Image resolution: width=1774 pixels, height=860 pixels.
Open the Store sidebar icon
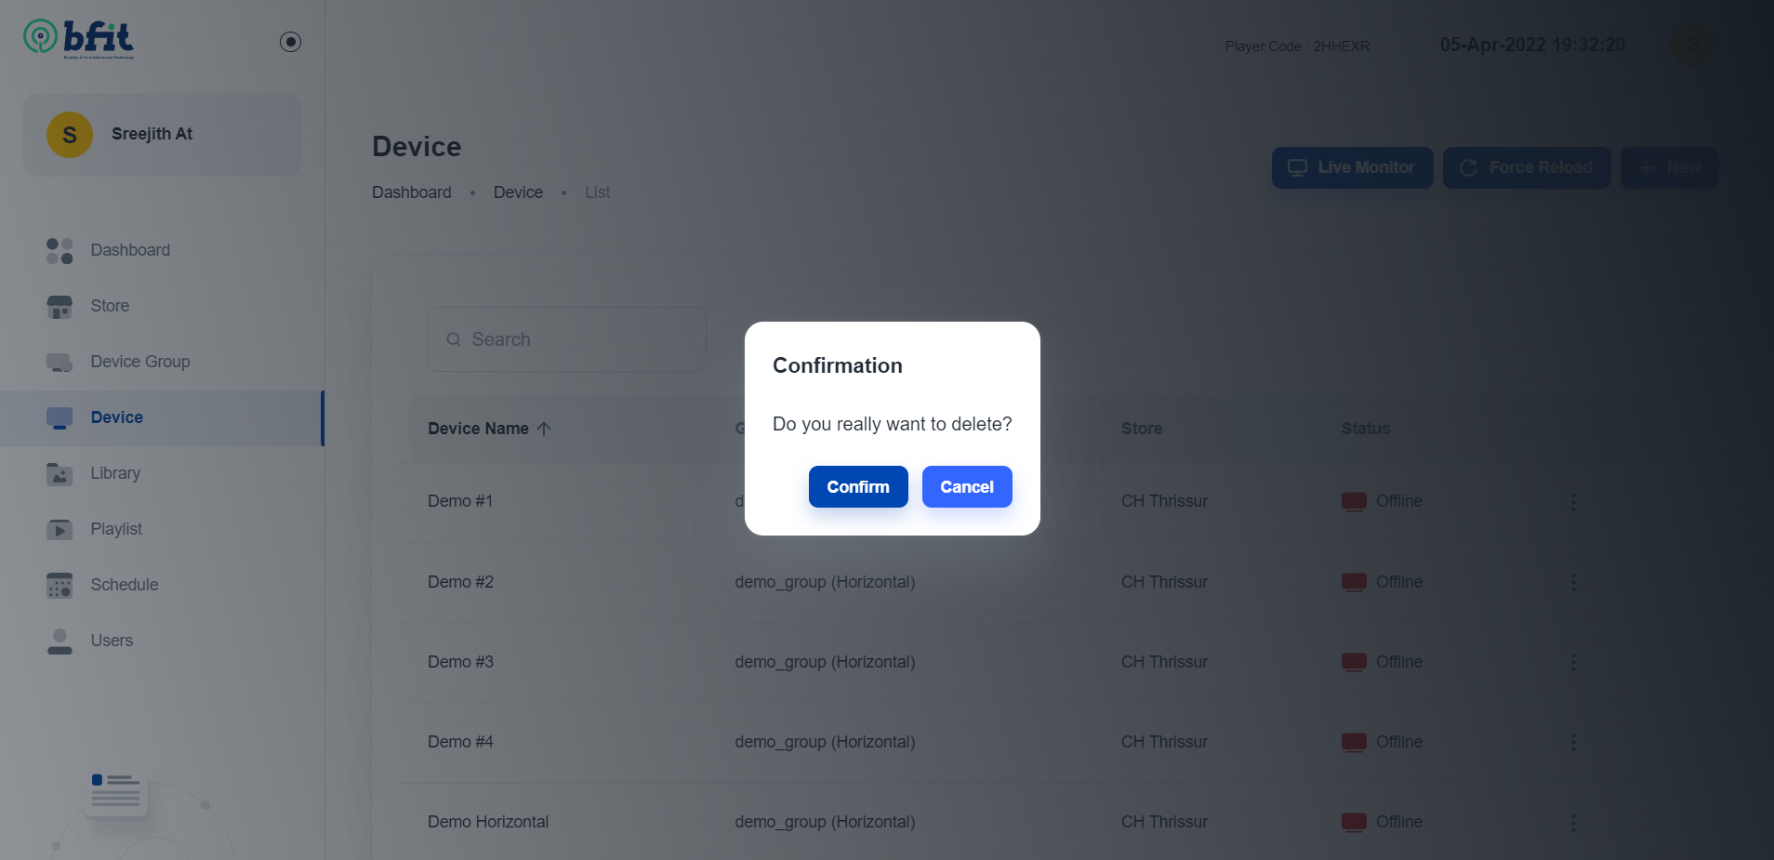(60, 306)
